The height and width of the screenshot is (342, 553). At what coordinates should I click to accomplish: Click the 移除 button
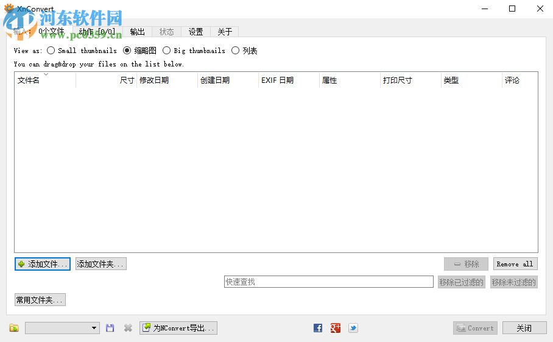[x=467, y=264]
